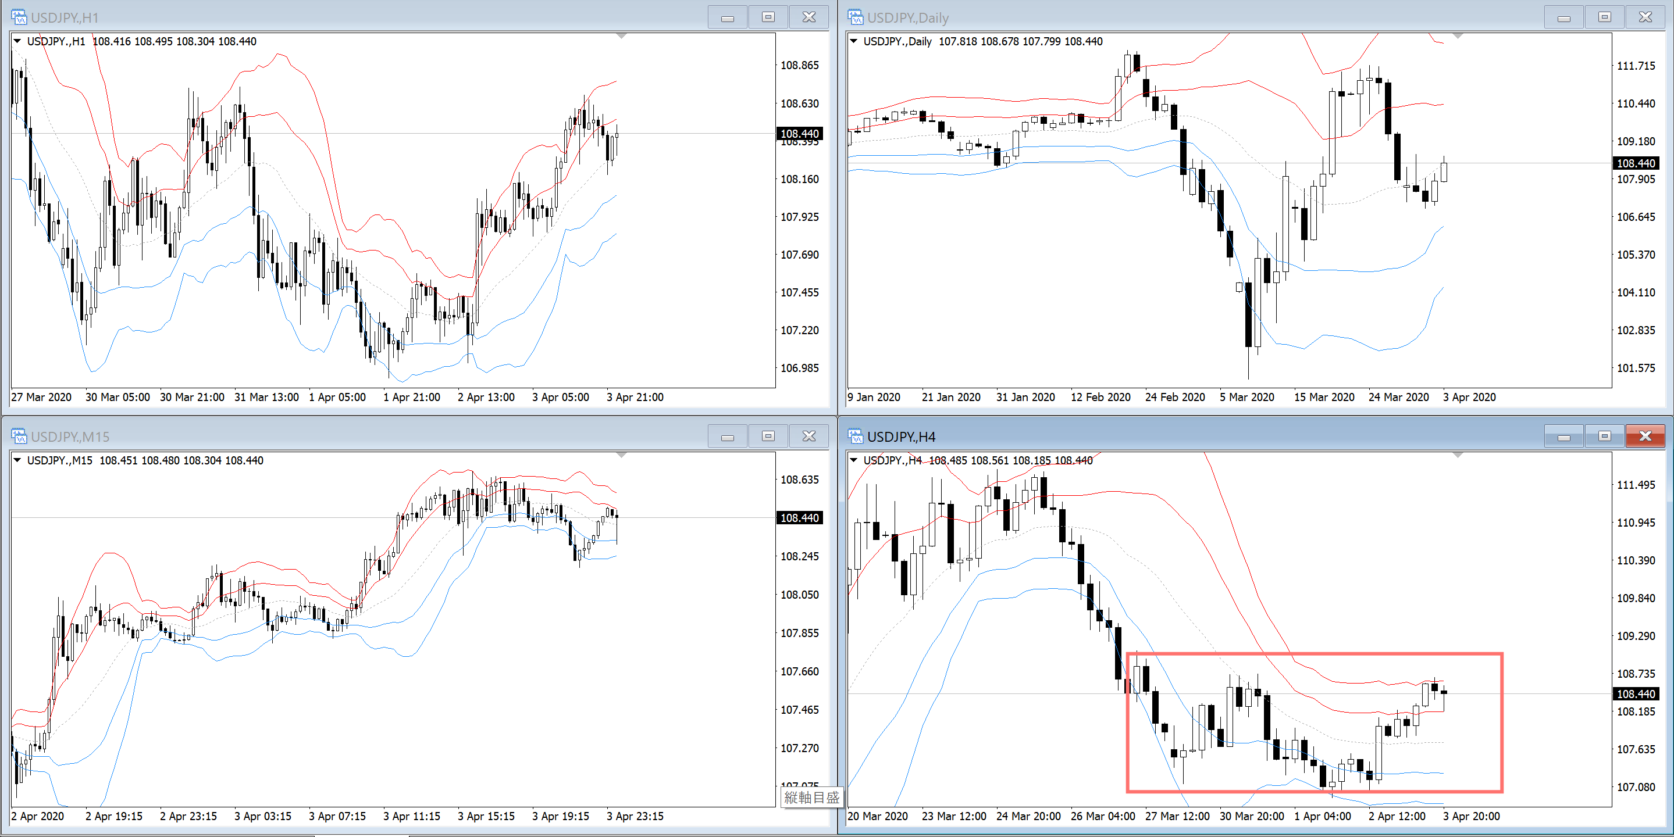Viewport: 1674px width, 837px height.
Task: Click the USDJPY,H4 window chart icon
Action: click(855, 437)
